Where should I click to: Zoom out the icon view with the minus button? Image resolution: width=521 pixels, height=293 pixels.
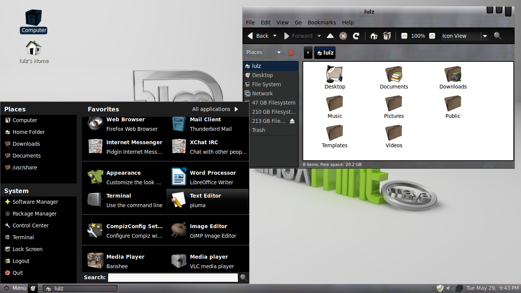pyautogui.click(x=404, y=35)
